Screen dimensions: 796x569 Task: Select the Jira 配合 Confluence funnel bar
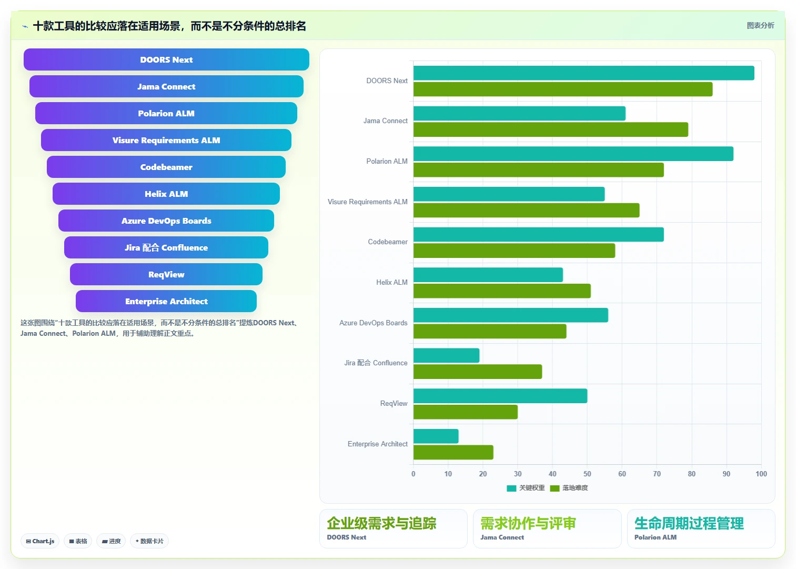[x=166, y=247]
